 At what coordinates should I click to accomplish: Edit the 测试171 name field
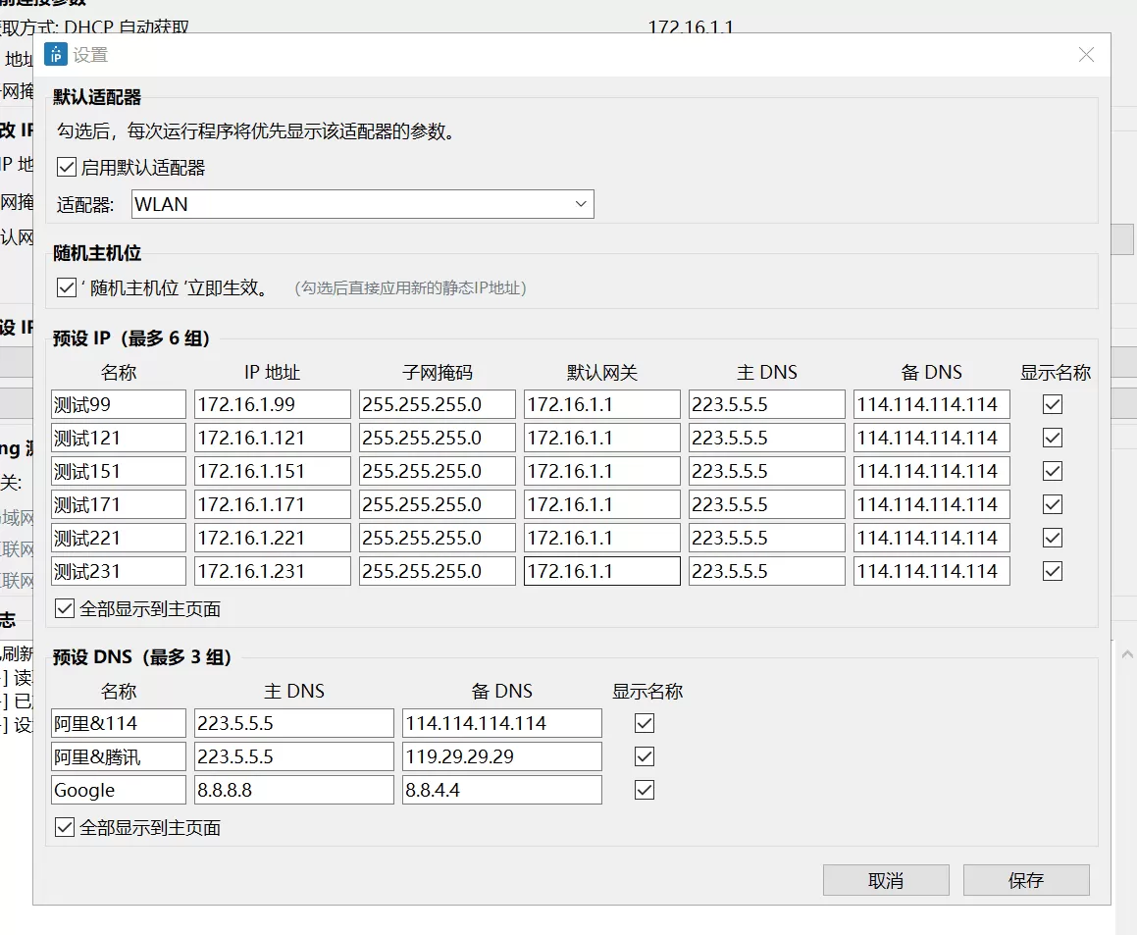[118, 504]
